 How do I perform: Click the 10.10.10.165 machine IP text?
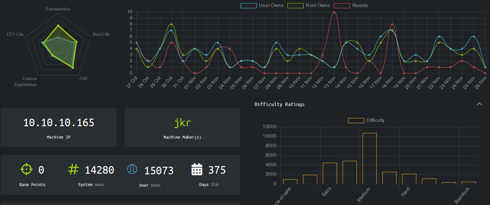coord(59,123)
